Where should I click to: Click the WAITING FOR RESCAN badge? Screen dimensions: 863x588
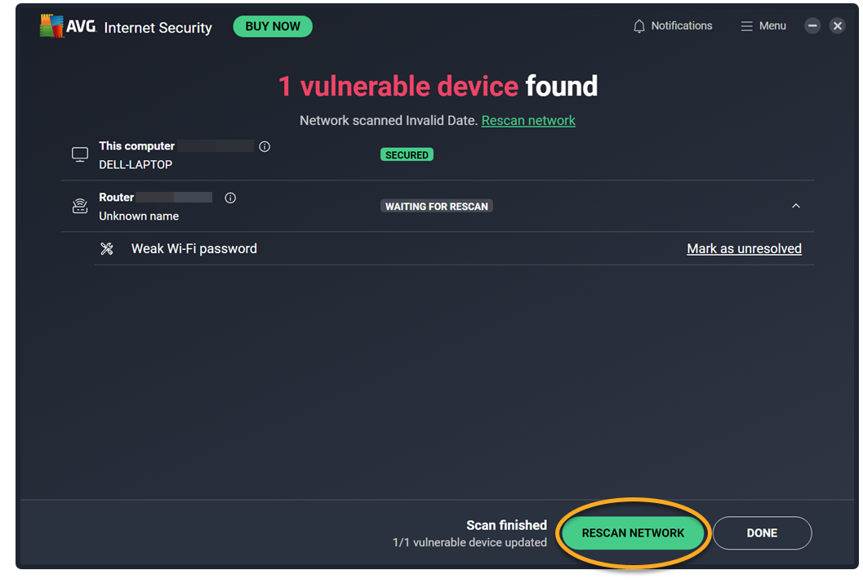point(437,207)
